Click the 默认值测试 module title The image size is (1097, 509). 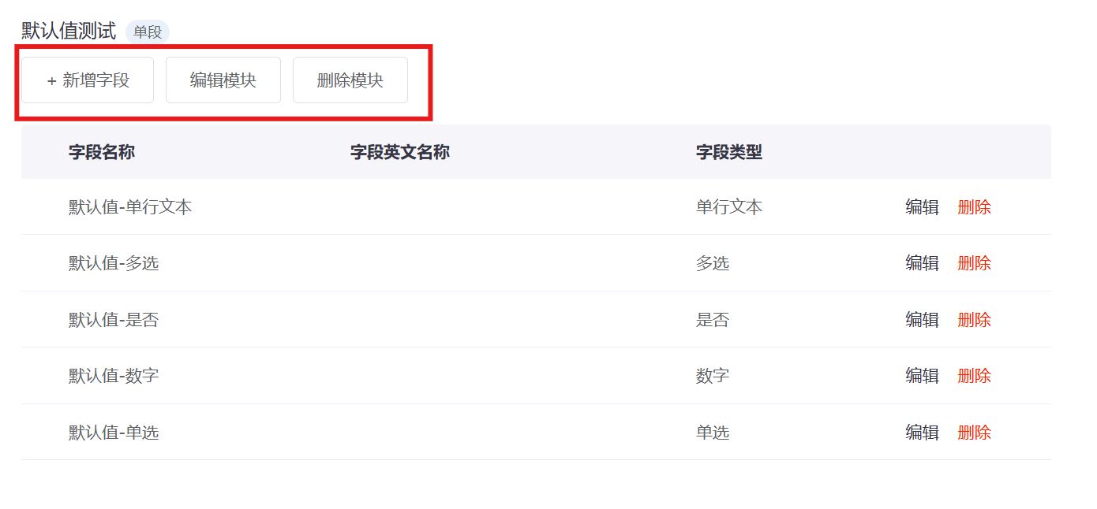pos(69,32)
